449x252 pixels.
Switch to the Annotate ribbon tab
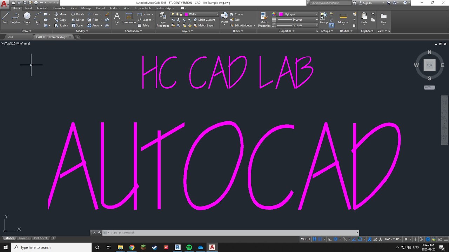42,8
